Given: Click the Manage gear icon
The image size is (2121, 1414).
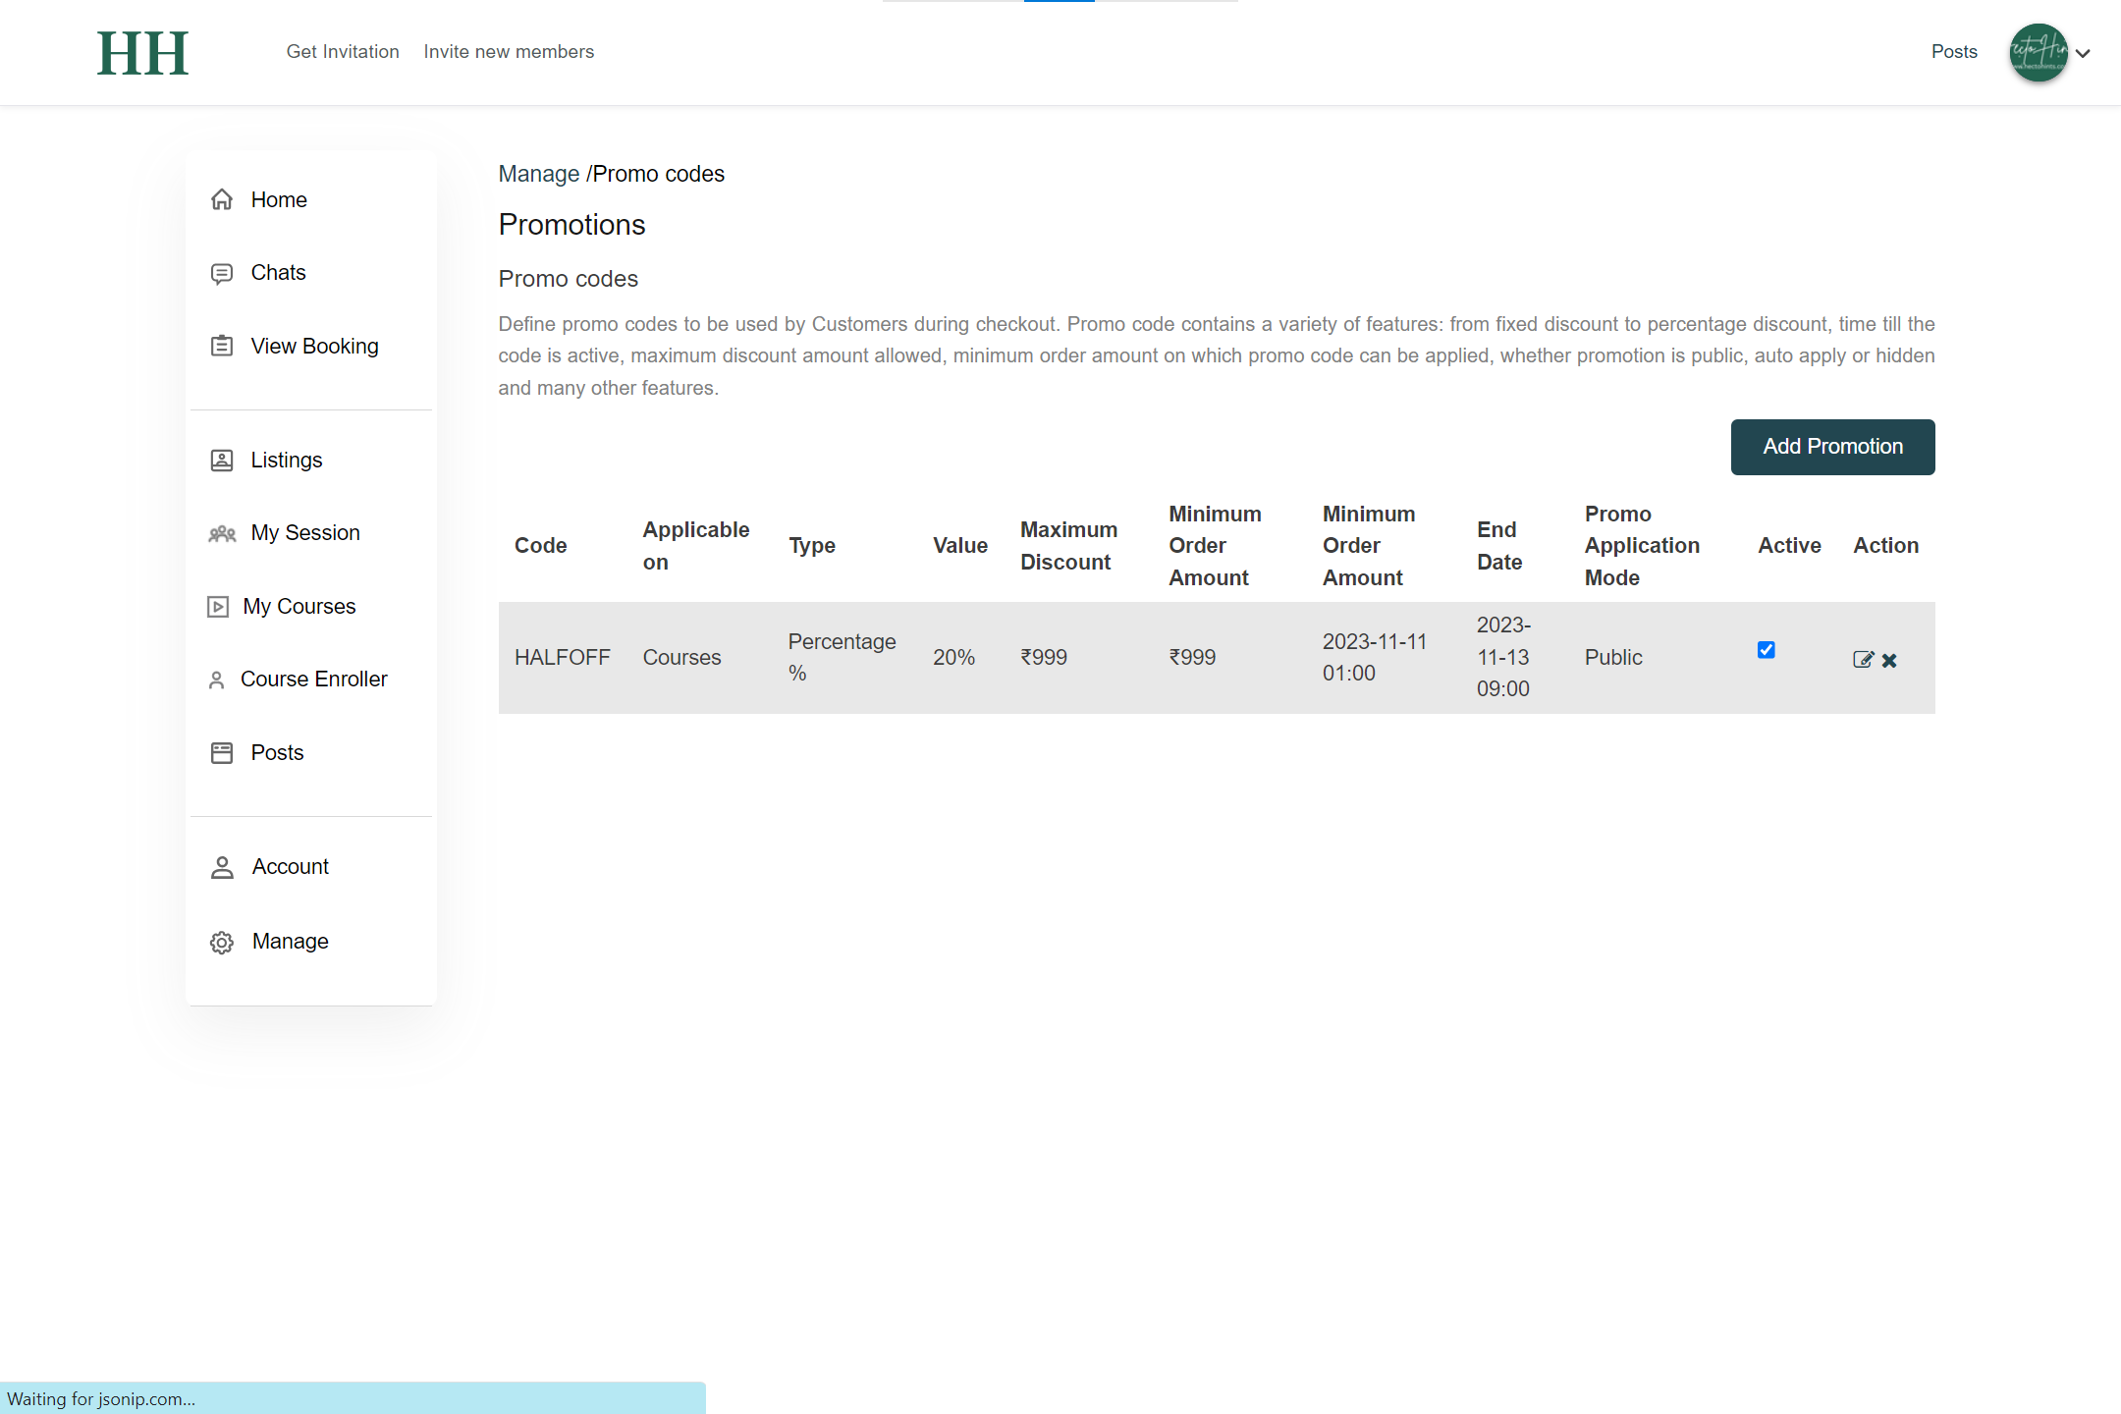Looking at the screenshot, I should (222, 942).
